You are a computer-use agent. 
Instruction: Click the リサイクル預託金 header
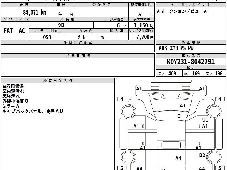coord(141,31)
